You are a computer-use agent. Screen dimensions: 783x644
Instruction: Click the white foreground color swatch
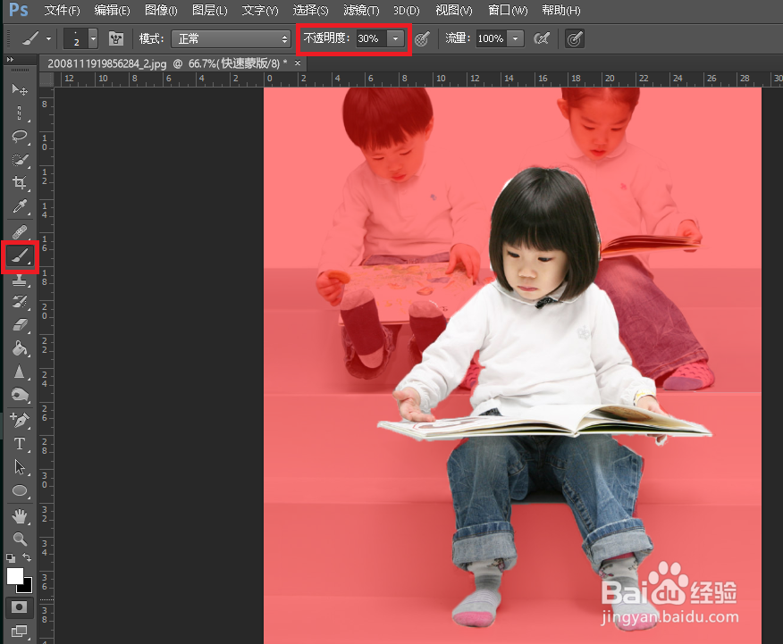pyautogui.click(x=14, y=575)
